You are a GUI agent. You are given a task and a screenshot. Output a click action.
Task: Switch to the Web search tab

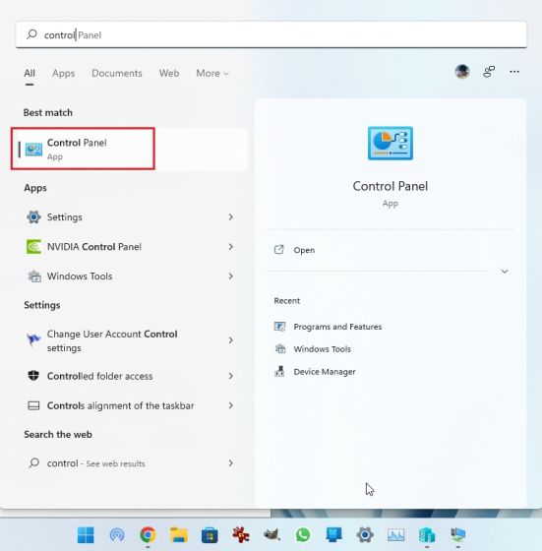coord(169,73)
